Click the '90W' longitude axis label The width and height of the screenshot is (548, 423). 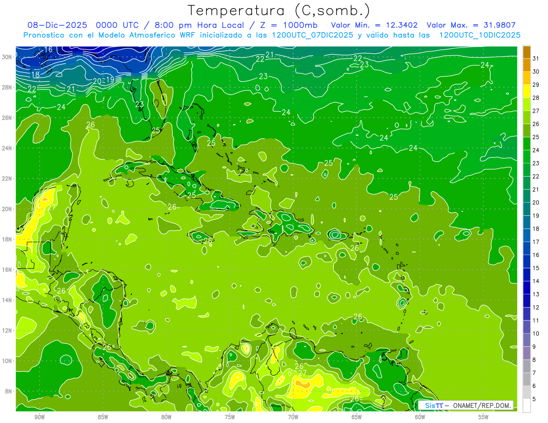pos(39,417)
